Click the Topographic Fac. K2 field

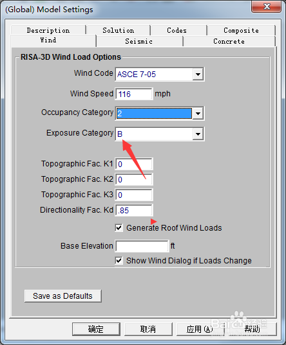point(134,179)
